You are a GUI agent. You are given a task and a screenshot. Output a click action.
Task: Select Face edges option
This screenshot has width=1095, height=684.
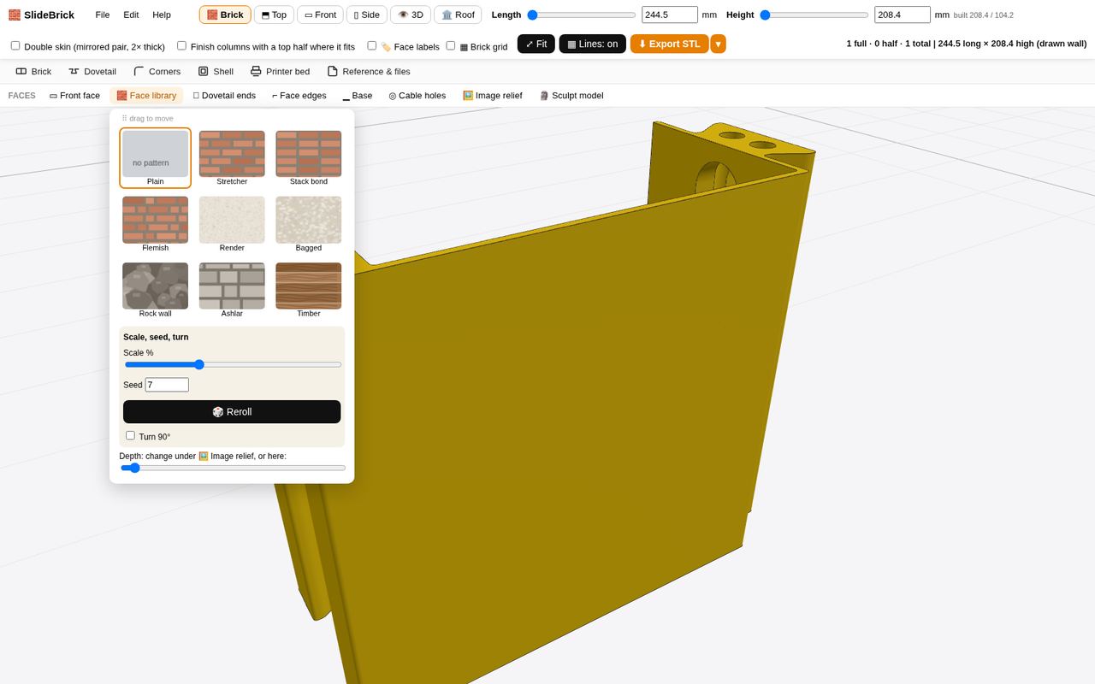[299, 96]
